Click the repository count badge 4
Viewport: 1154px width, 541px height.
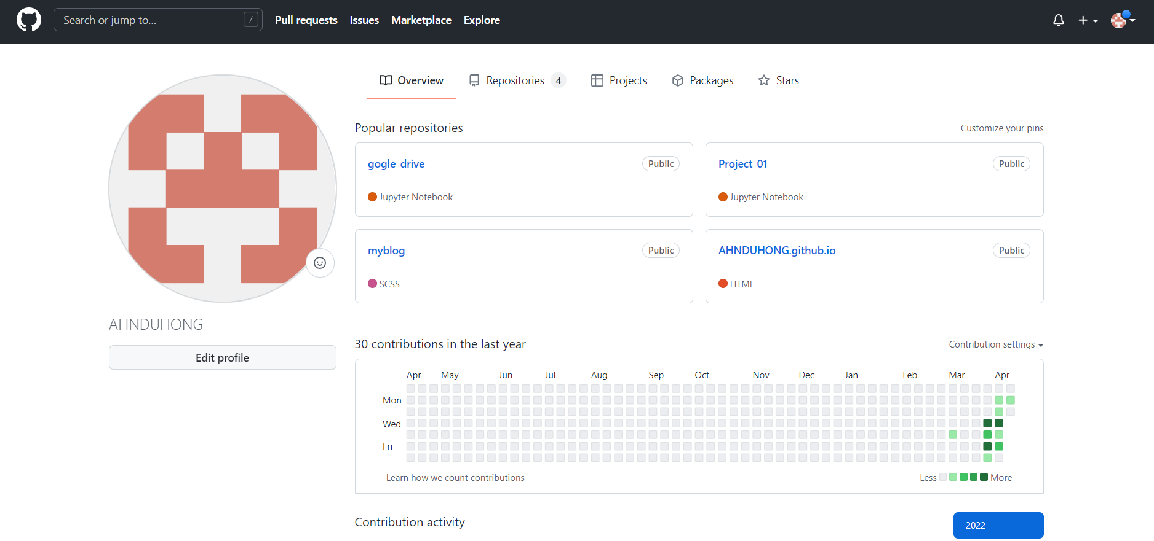[559, 80]
